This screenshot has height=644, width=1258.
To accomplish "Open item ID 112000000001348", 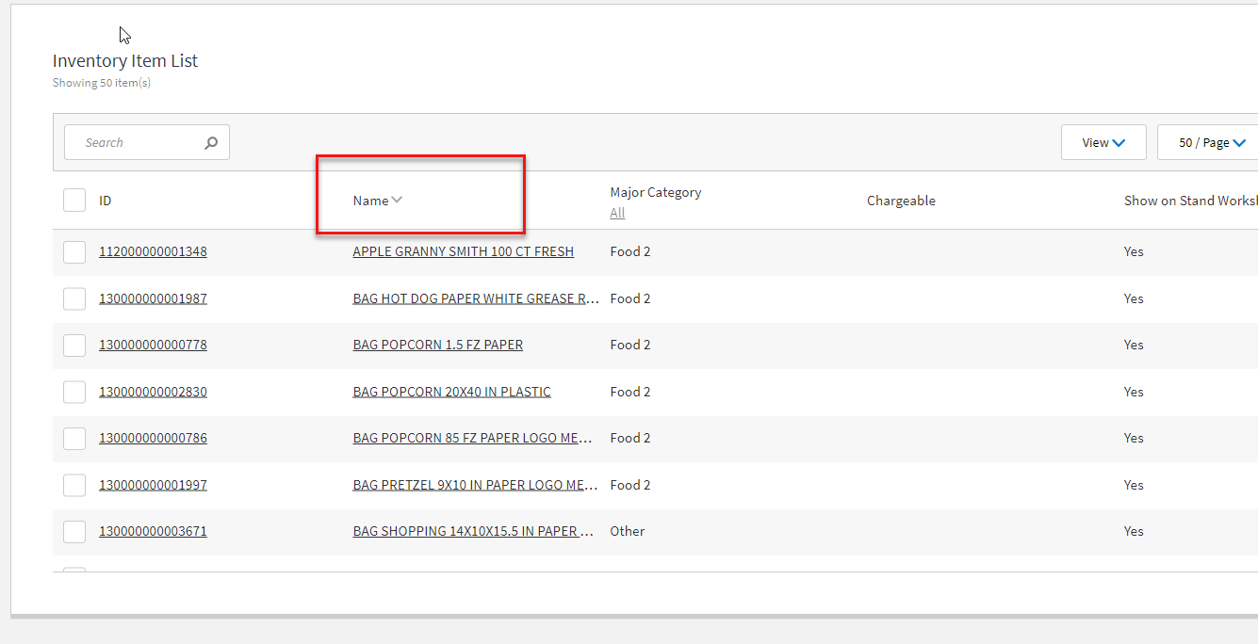I will 153,251.
